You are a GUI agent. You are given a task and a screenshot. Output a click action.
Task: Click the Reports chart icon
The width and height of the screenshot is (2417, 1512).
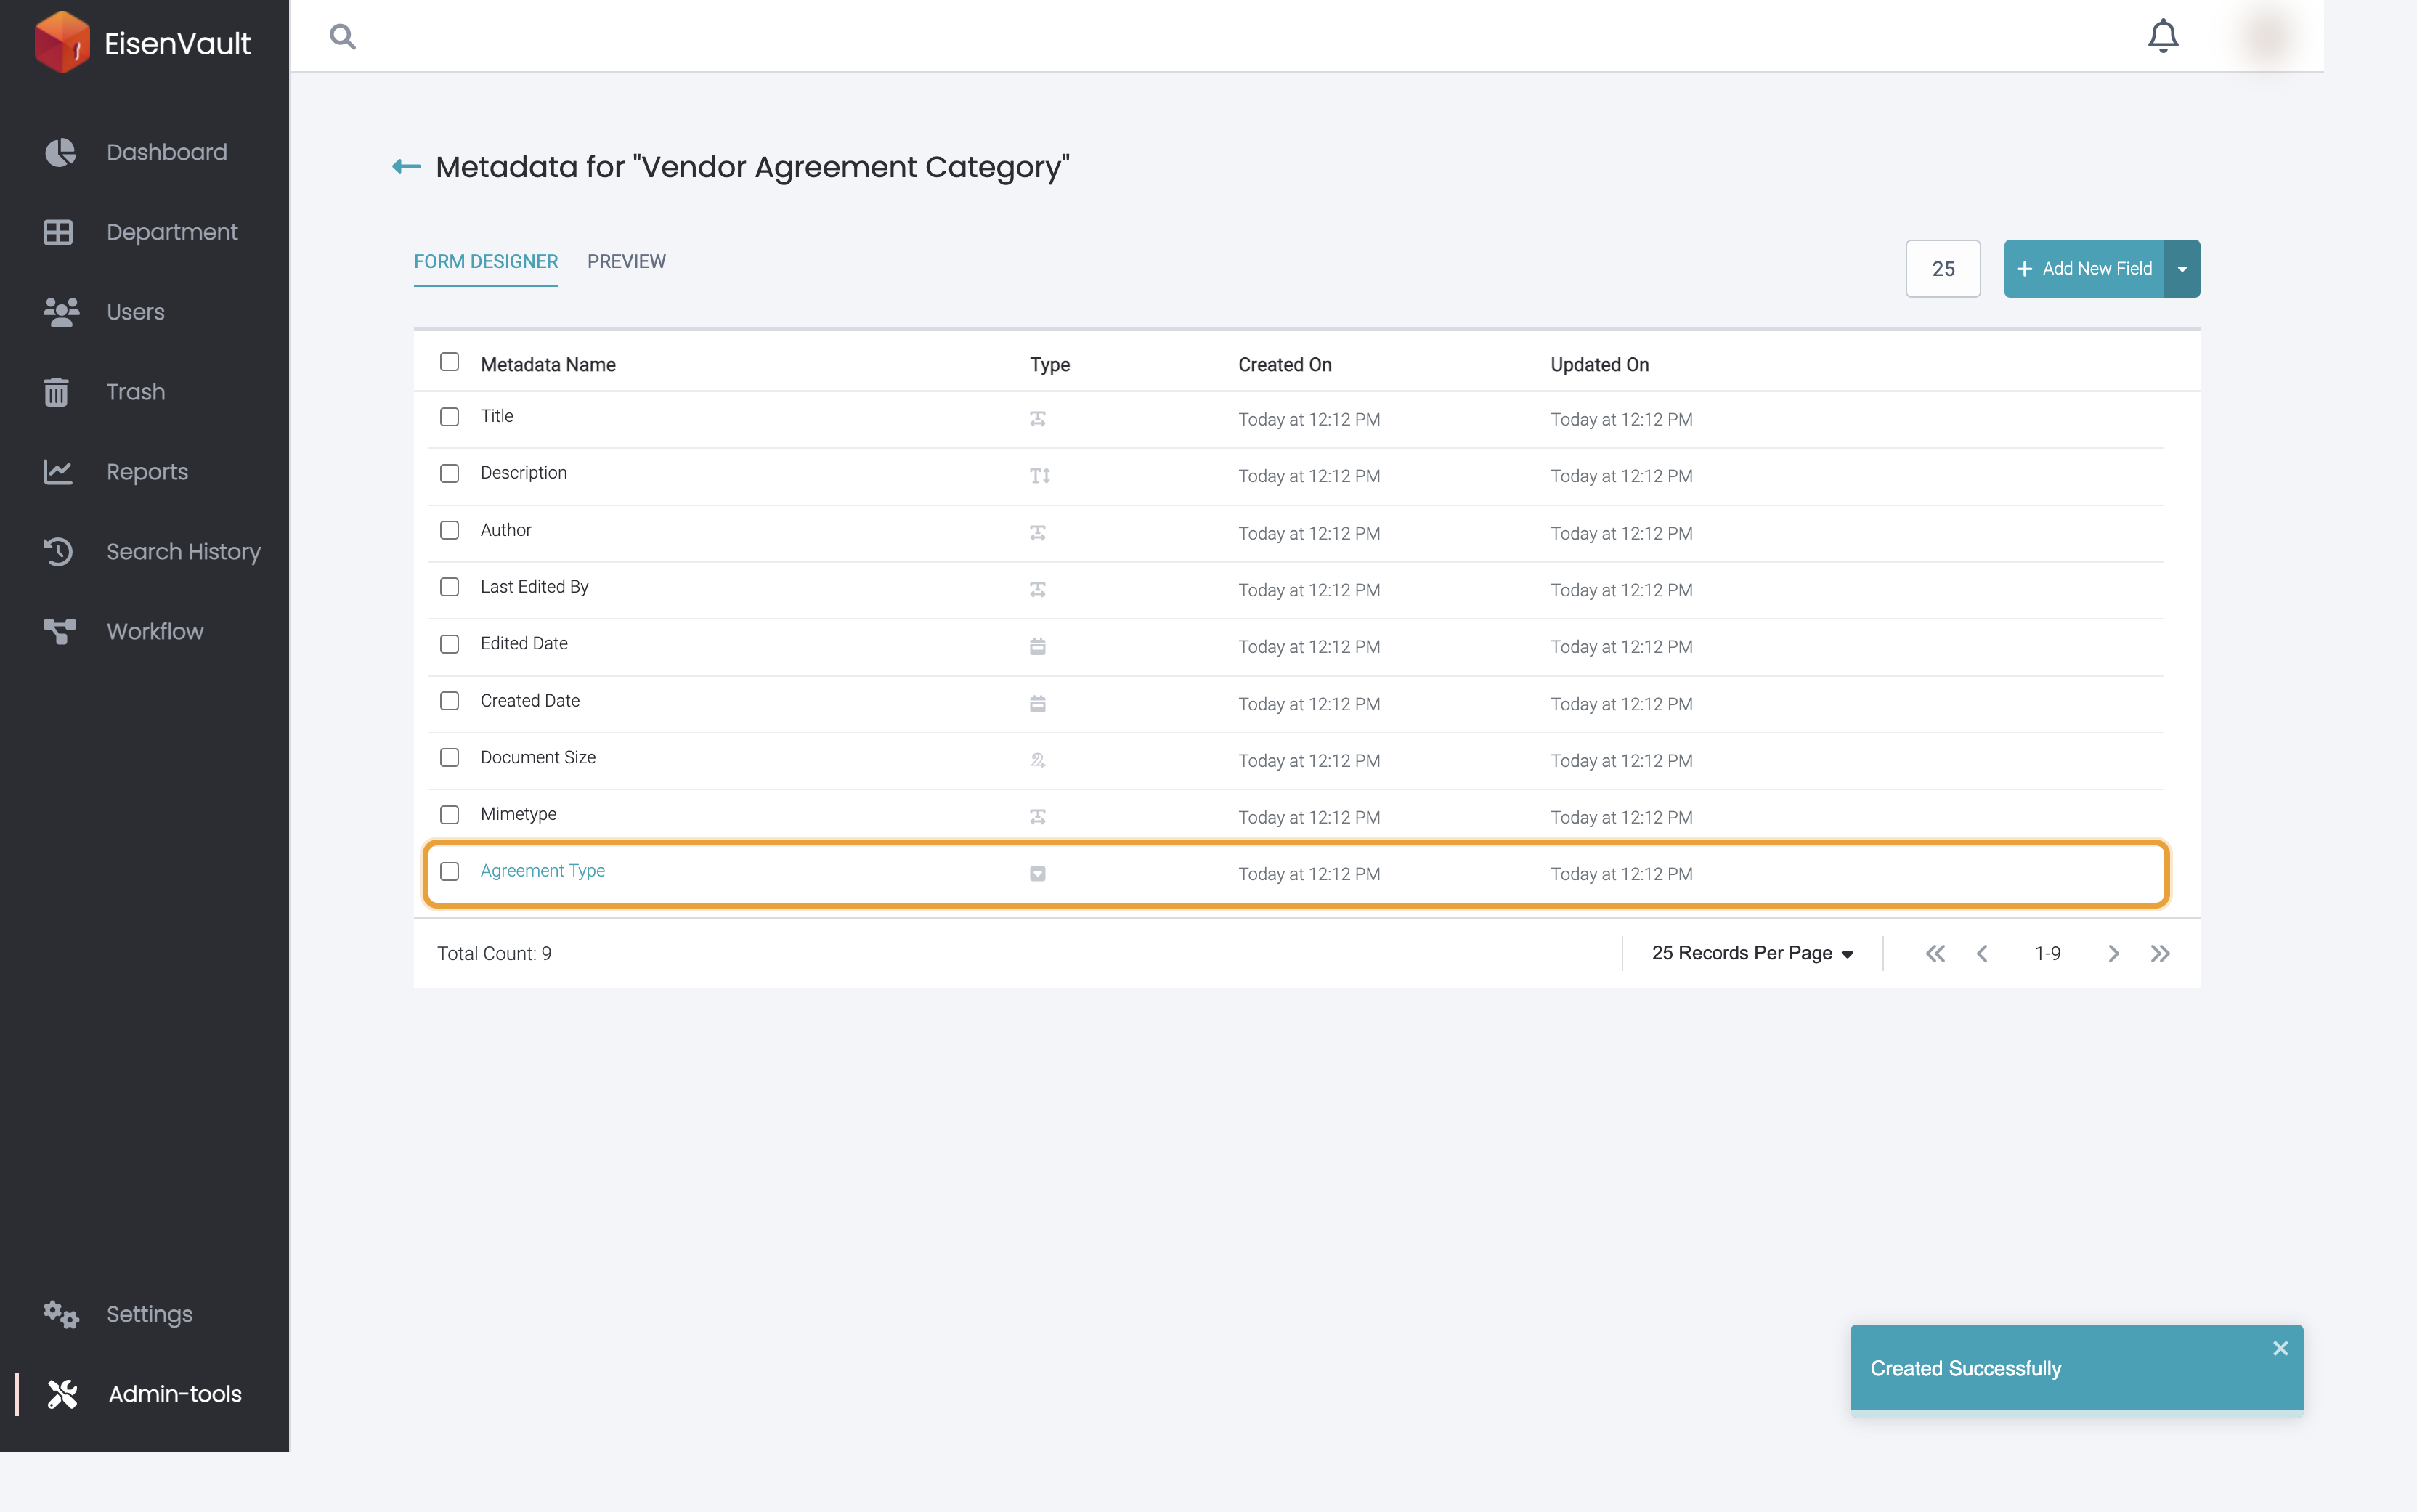58,472
